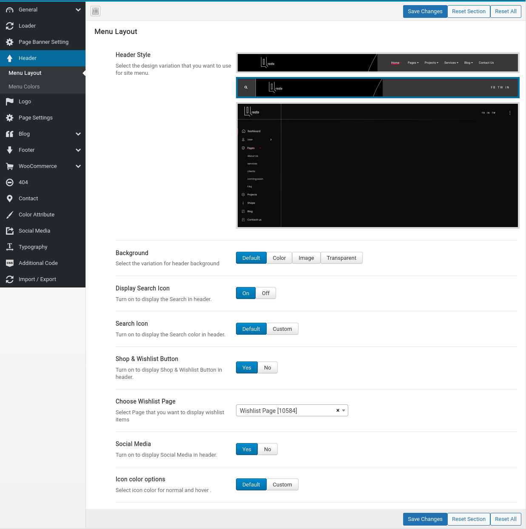Clear the Wishlist Page selection with x
This screenshot has height=529, width=526.
[x=338, y=411]
